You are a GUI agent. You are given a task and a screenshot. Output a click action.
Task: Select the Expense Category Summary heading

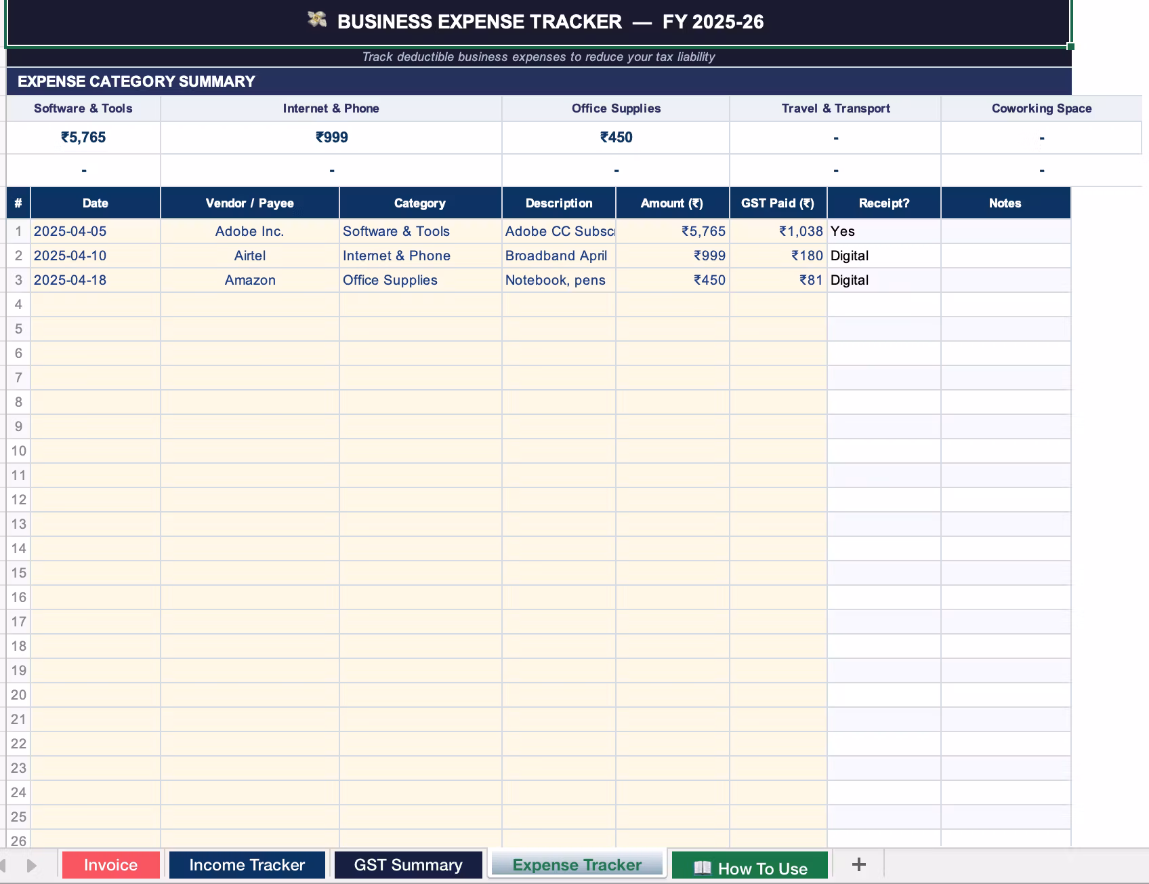click(x=539, y=81)
